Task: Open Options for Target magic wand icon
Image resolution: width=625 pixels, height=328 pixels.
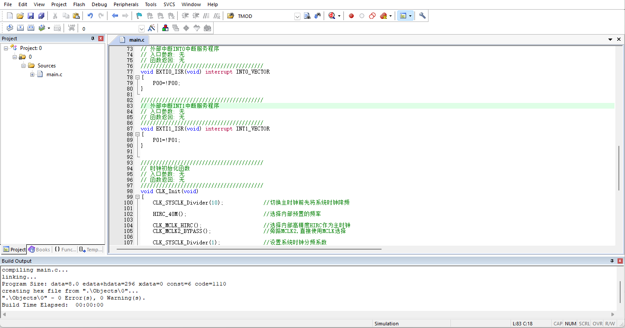Action: (151, 28)
